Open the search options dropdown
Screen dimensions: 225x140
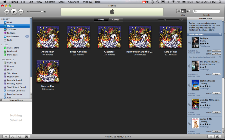(x=195, y=11)
